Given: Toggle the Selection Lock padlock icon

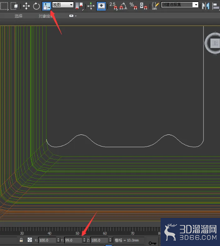Looking at the screenshot, I should coord(21,240).
